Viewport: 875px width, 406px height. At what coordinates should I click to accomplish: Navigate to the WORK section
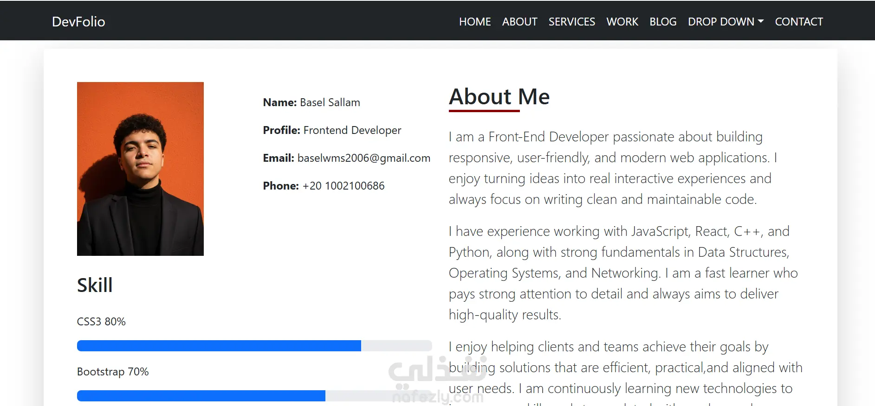point(622,22)
